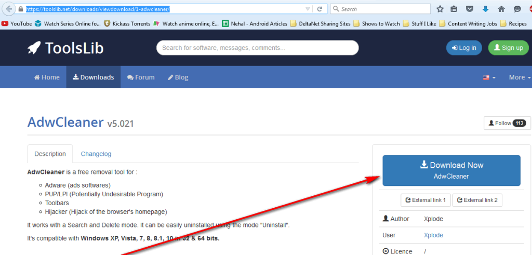The height and width of the screenshot is (255, 532).
Task: Open Recipes bookmark folder
Action: click(x=513, y=24)
